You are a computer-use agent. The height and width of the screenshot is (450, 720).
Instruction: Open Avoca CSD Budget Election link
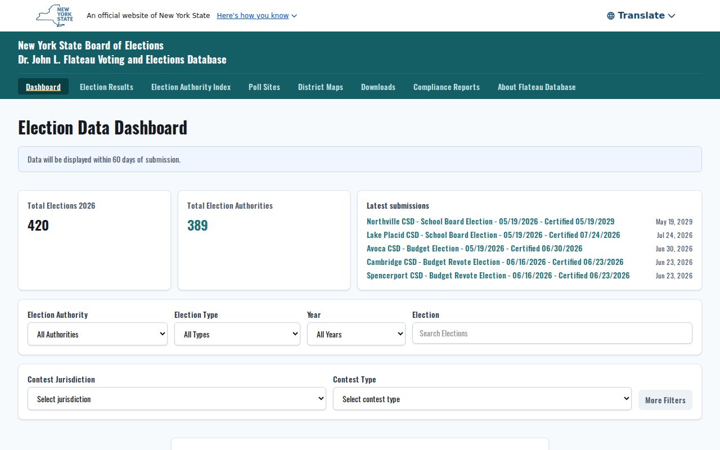[x=475, y=249]
